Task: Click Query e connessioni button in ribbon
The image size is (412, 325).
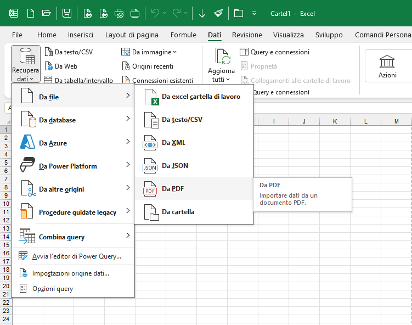Action: 275,52
